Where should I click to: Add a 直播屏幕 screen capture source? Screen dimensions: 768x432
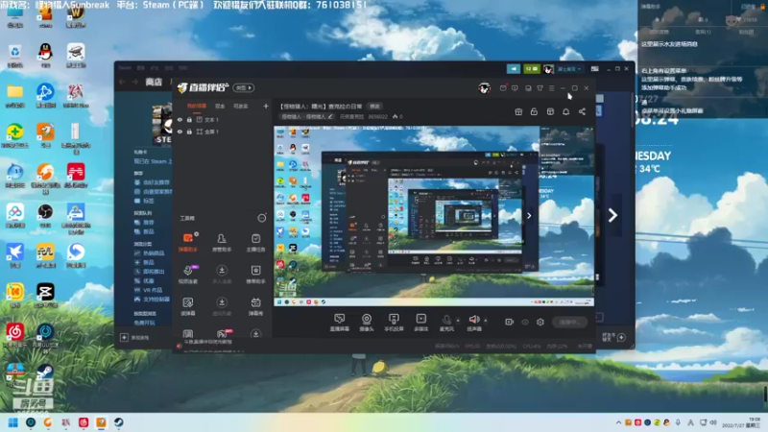point(340,323)
